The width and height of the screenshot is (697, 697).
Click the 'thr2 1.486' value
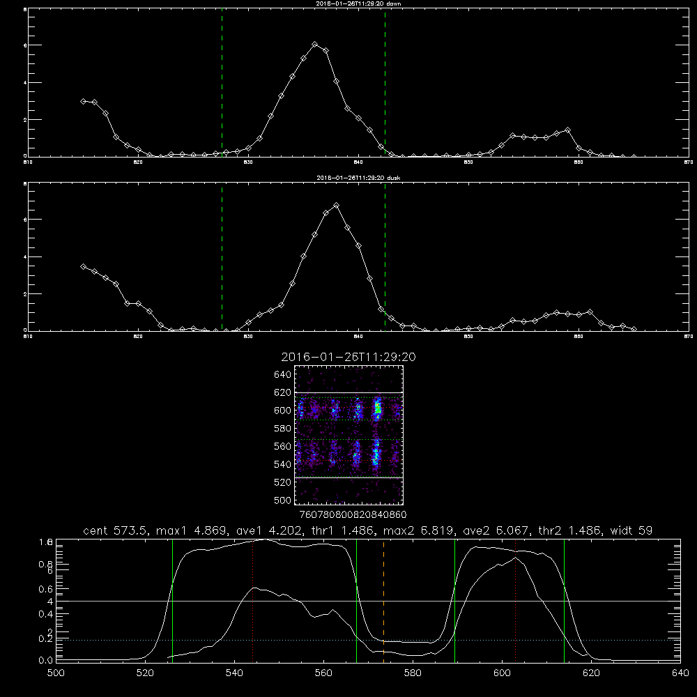coord(571,530)
